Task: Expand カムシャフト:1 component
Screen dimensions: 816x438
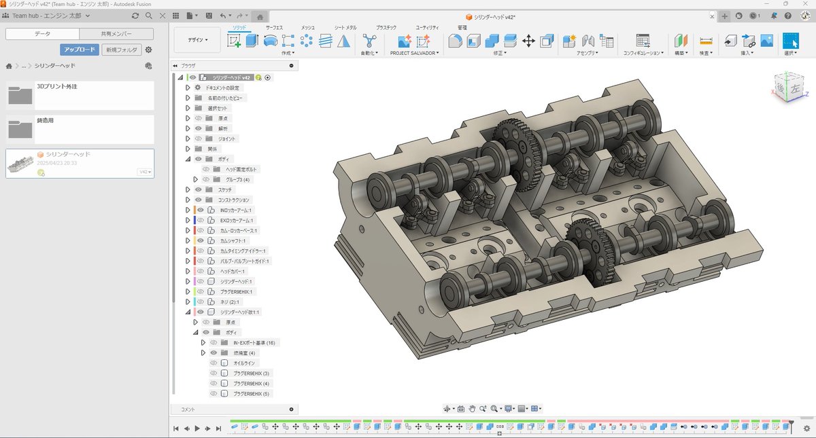Action: point(188,240)
